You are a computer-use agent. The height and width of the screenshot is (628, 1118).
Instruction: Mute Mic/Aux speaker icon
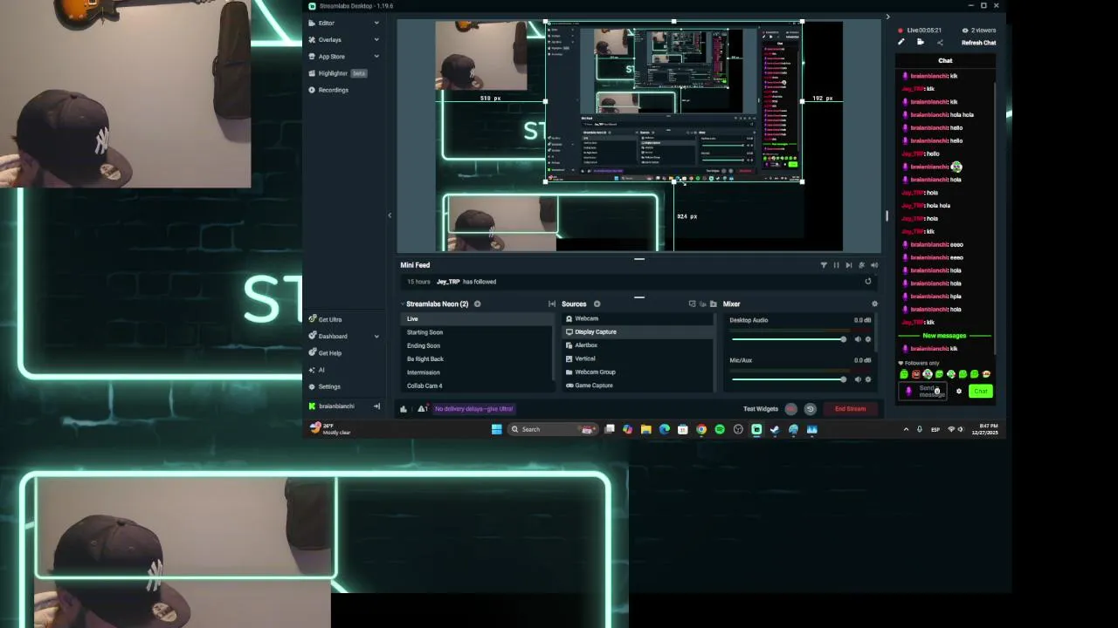point(858,379)
